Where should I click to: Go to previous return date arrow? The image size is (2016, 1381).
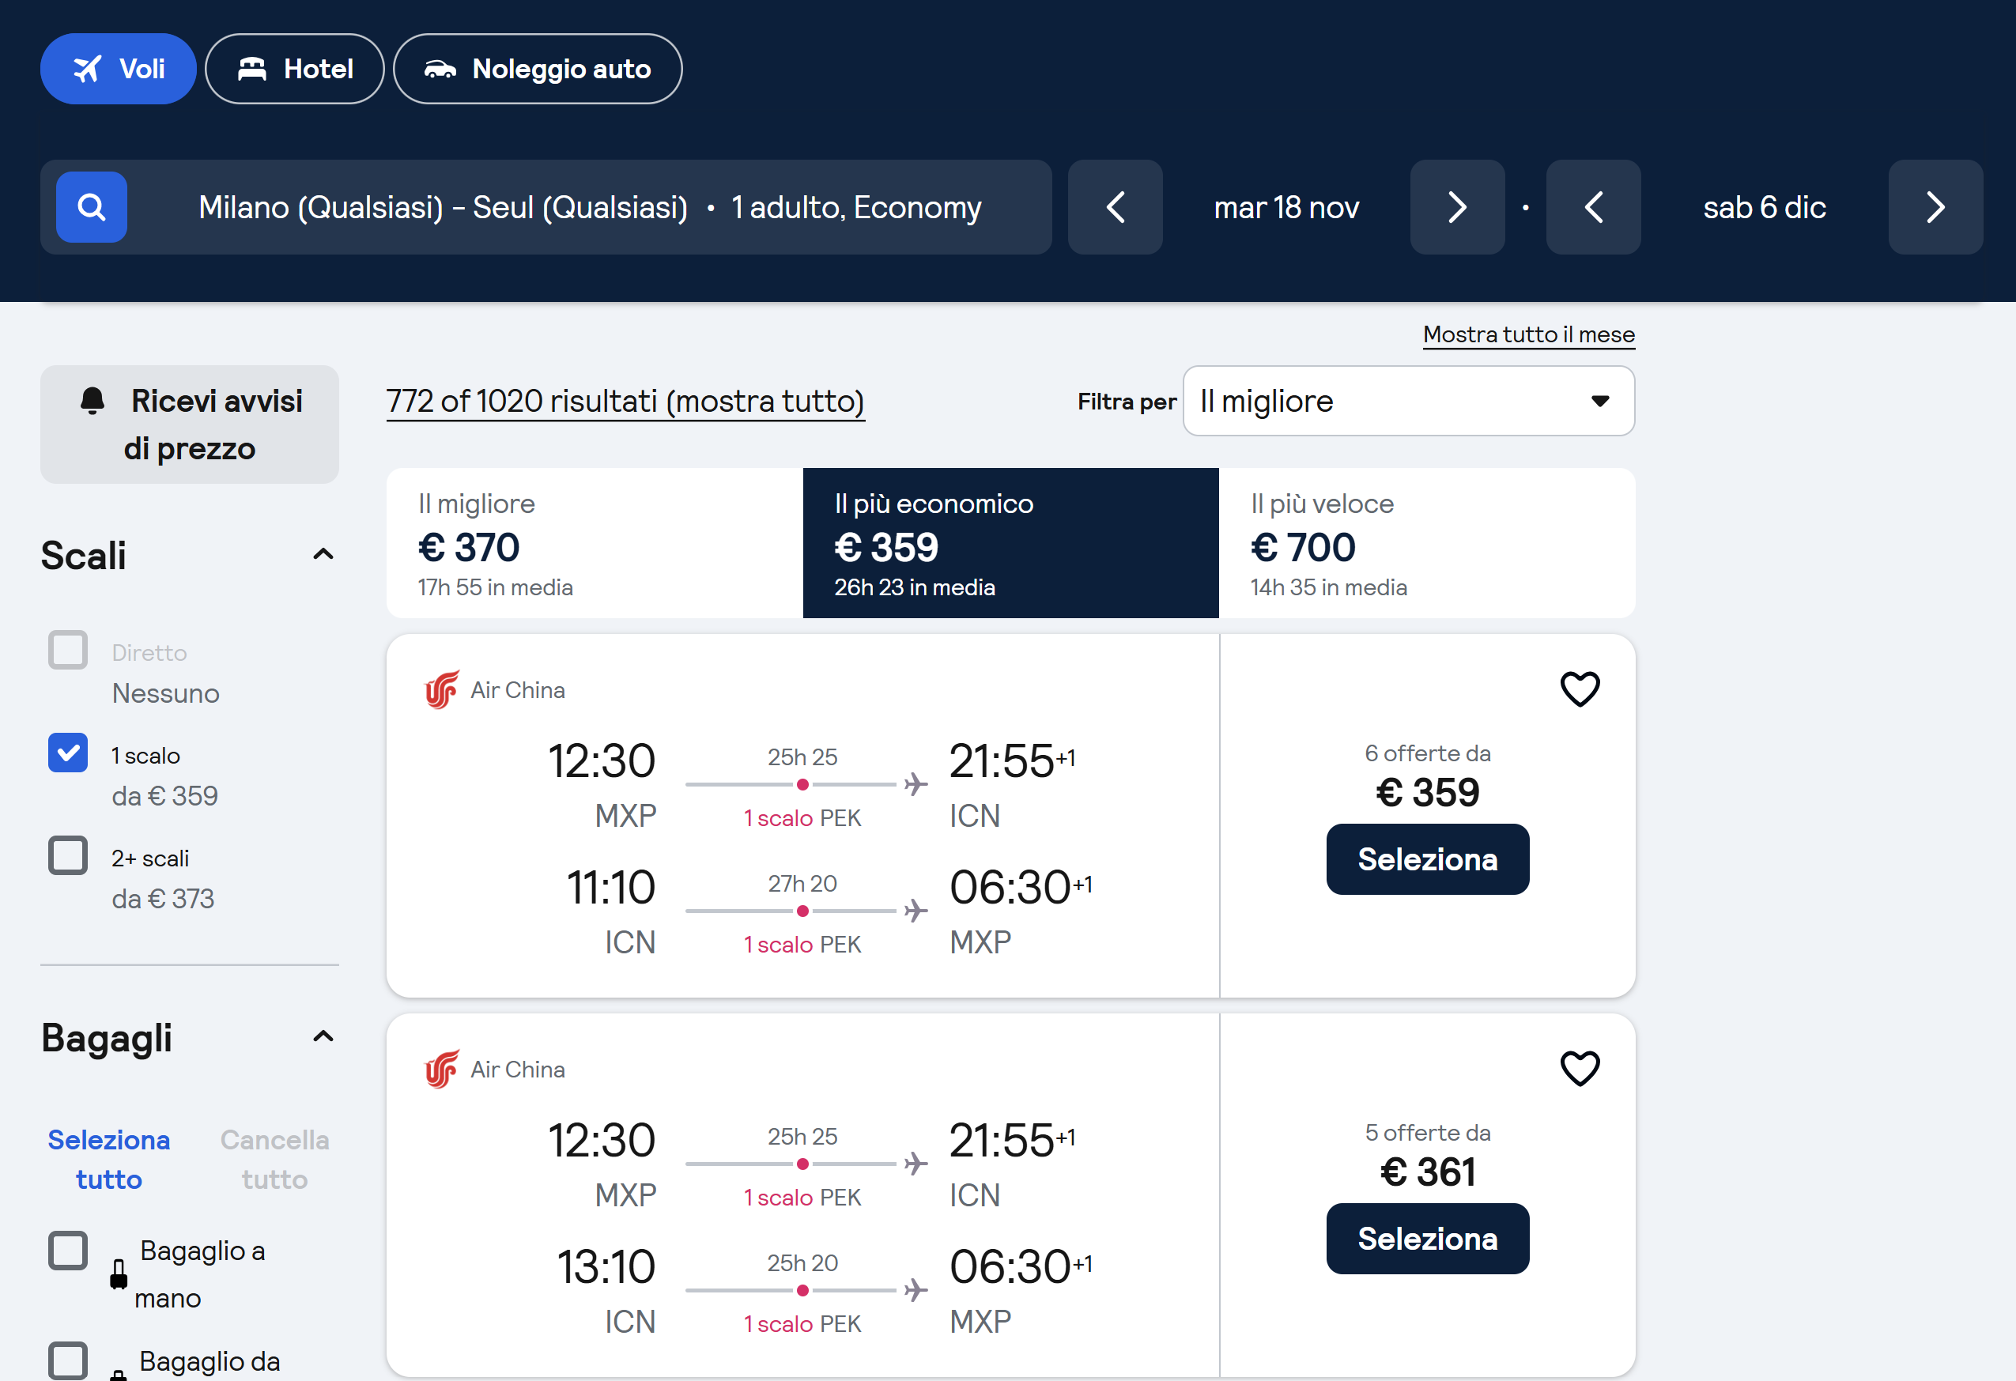tap(1593, 207)
